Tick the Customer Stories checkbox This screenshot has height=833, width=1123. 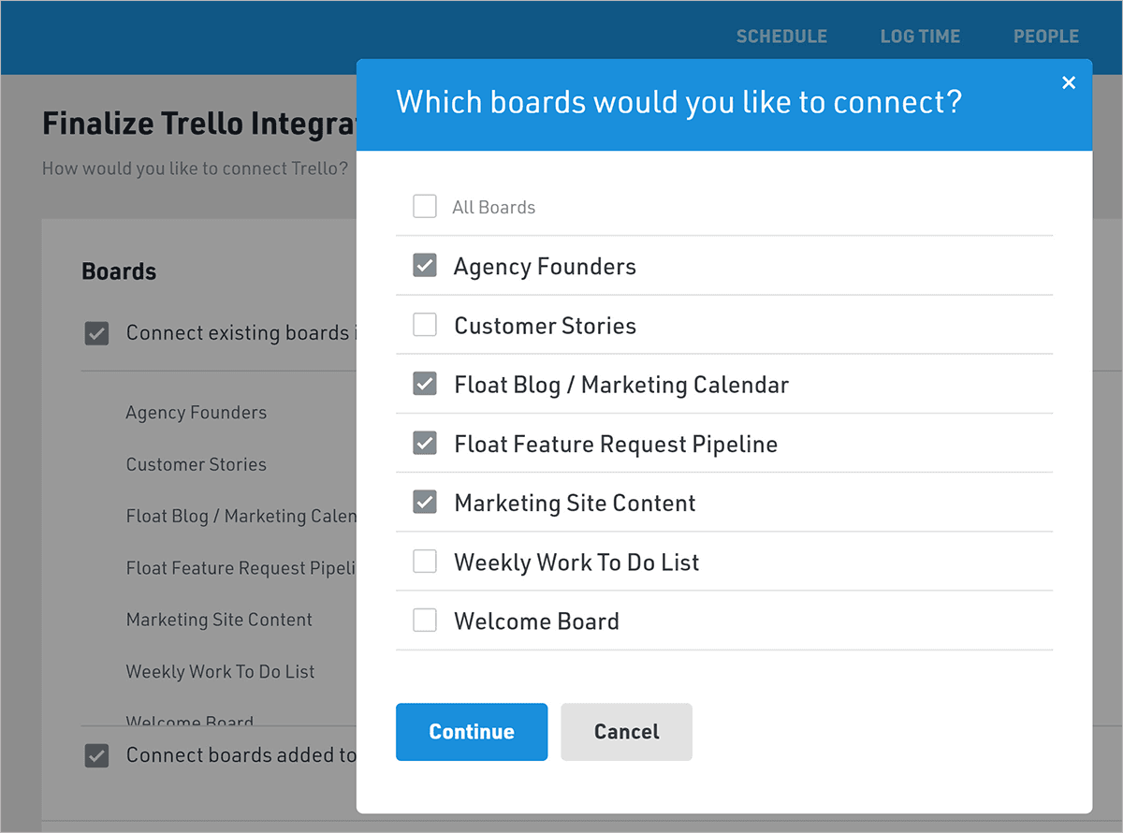point(425,326)
